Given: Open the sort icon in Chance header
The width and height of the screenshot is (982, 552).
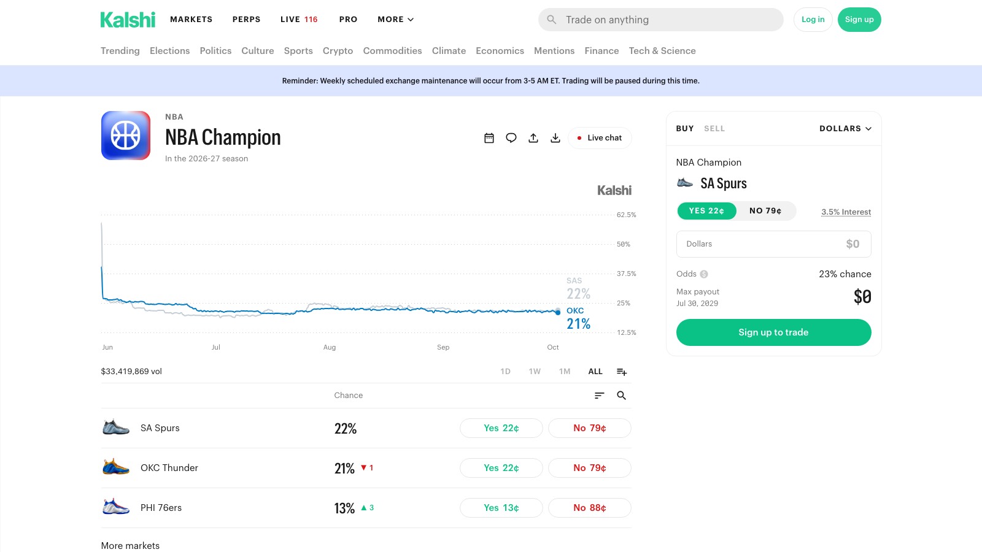Looking at the screenshot, I should (x=600, y=396).
